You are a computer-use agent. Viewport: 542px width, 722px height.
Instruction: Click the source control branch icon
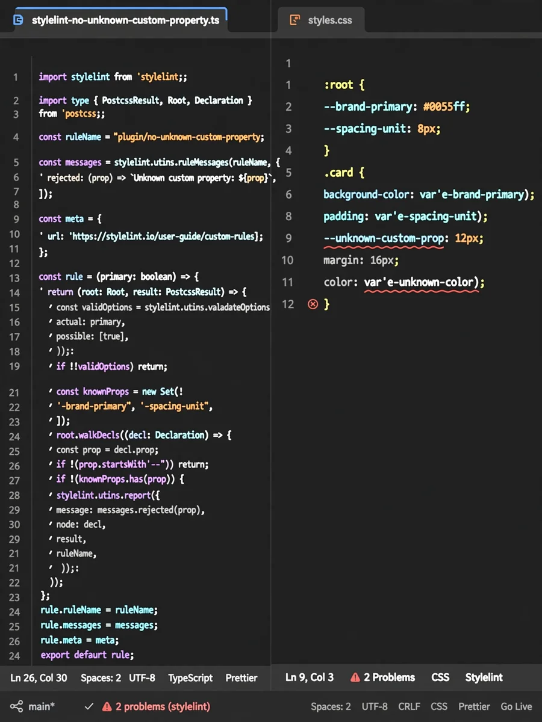pos(17,706)
